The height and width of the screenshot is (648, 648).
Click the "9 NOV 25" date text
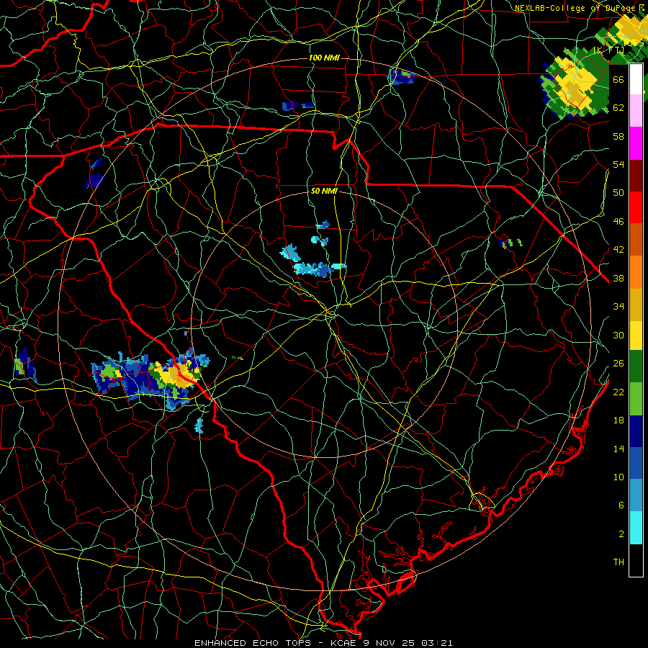click(x=389, y=643)
